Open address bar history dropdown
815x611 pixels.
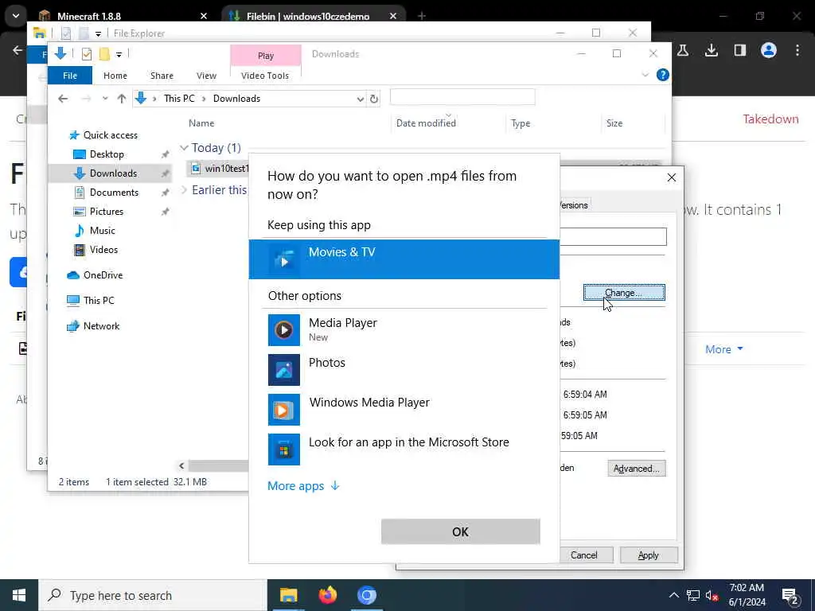tap(361, 99)
